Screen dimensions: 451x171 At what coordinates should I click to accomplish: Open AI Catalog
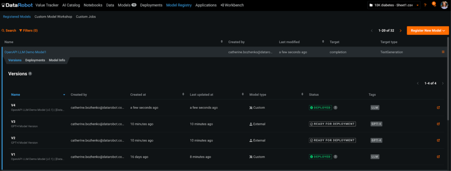click(71, 5)
